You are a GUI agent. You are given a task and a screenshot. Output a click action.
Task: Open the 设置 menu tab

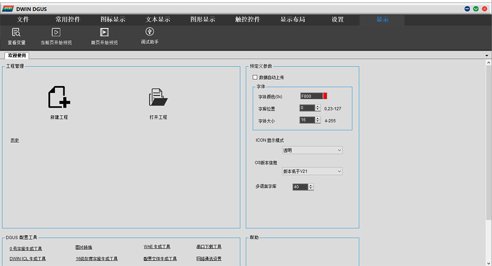click(x=338, y=20)
